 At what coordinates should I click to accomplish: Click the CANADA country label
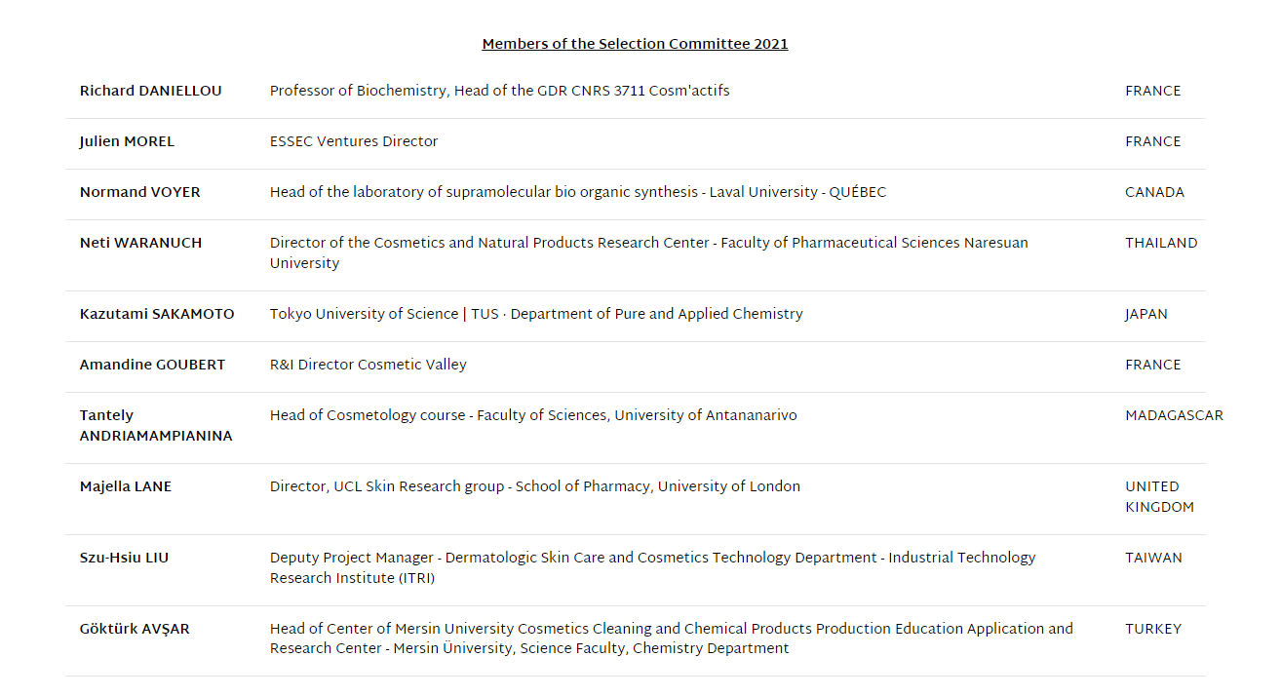1154,192
